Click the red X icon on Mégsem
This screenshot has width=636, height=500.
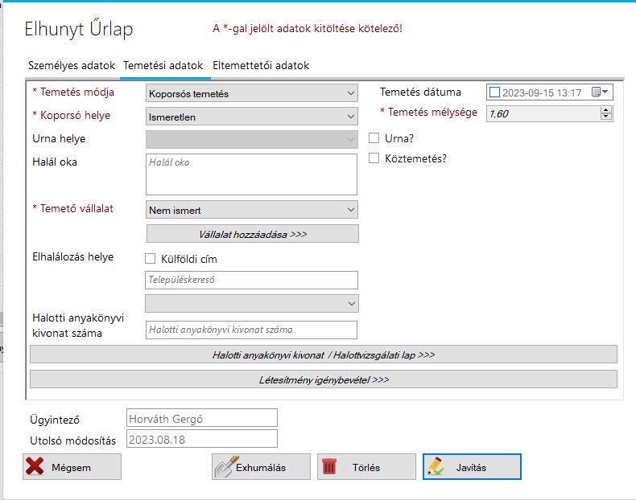pyautogui.click(x=35, y=467)
